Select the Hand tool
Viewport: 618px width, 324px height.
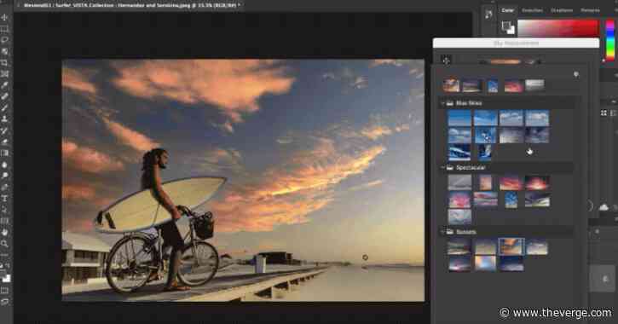coord(5,232)
